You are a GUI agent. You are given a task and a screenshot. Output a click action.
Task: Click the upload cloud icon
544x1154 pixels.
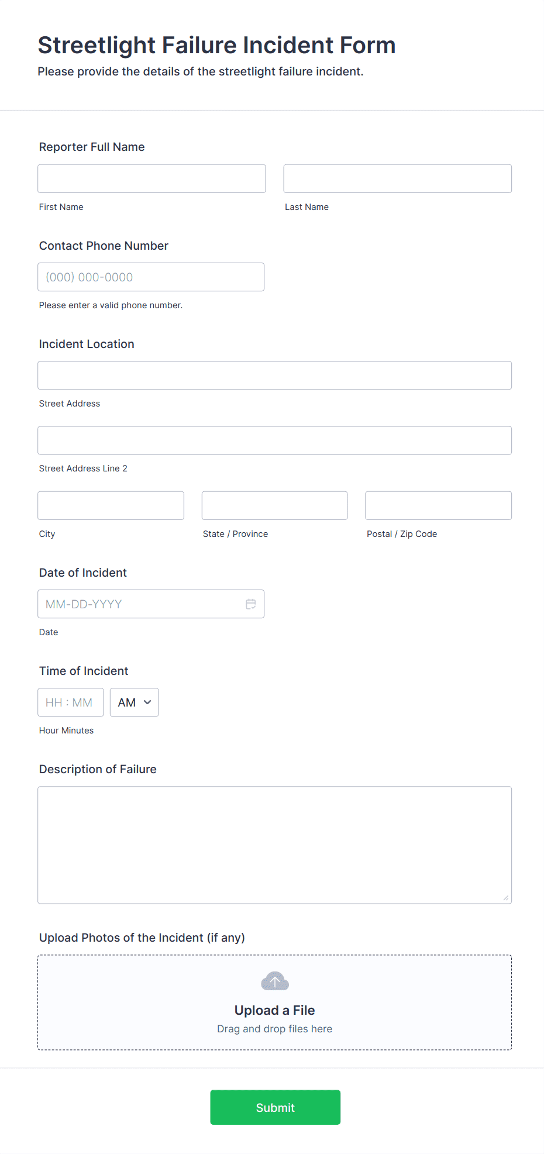pos(274,981)
